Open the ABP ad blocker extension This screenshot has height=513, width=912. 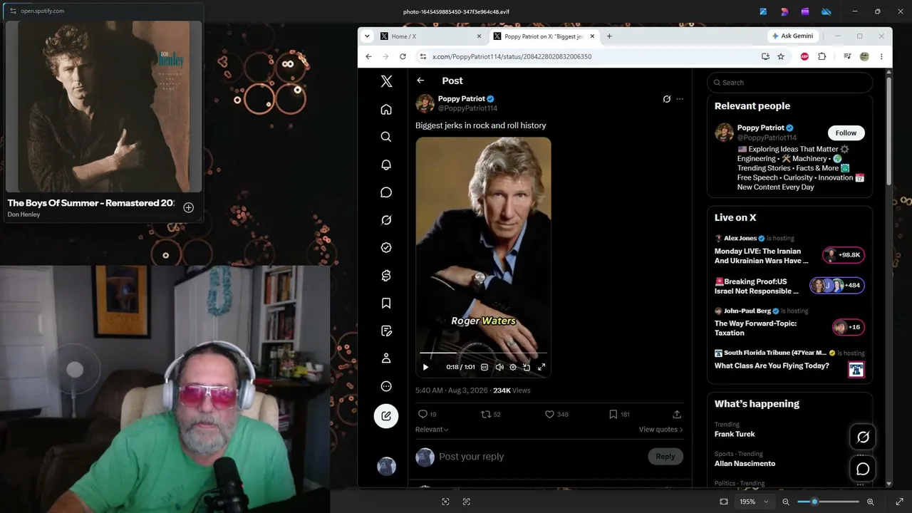tap(805, 56)
